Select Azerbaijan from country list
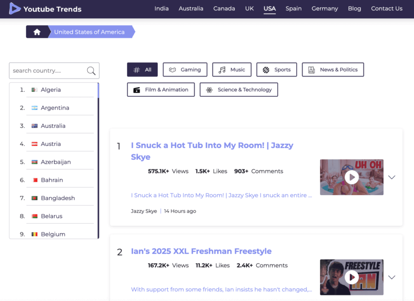This screenshot has width=414, height=301. click(x=57, y=162)
